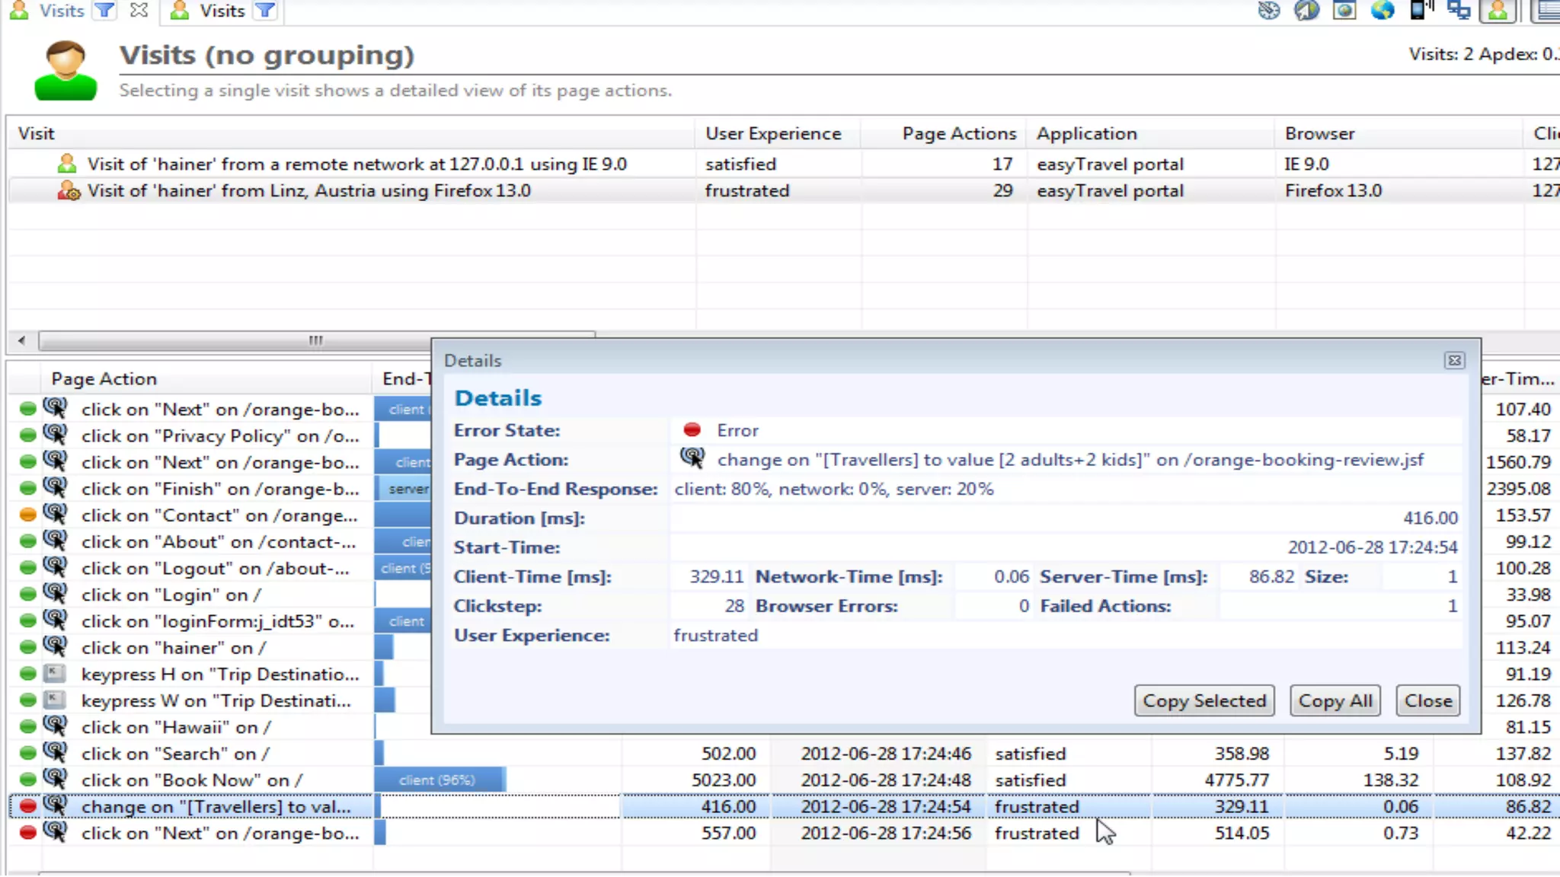
Task: Click the table layout toolbar icon
Action: click(x=1548, y=11)
